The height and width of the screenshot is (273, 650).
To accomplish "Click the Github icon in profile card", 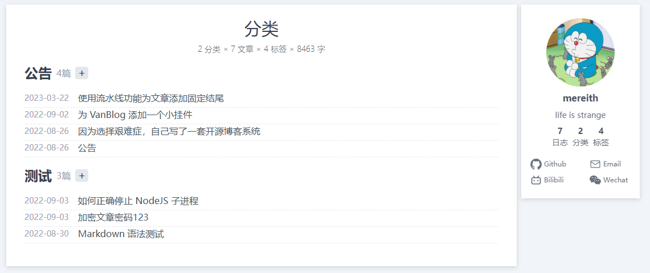I will tap(536, 164).
